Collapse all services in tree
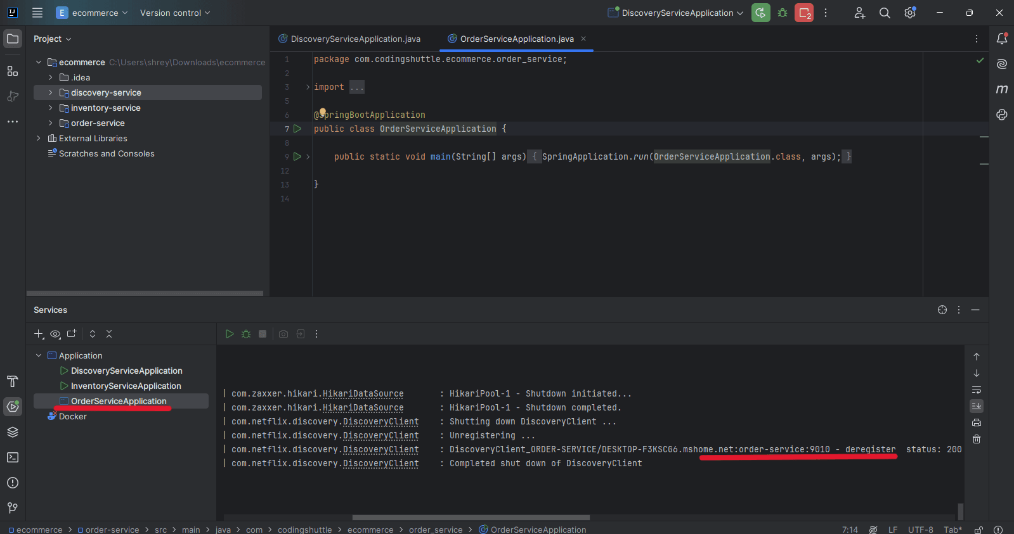Screen dimensions: 1014x534 point(109,334)
